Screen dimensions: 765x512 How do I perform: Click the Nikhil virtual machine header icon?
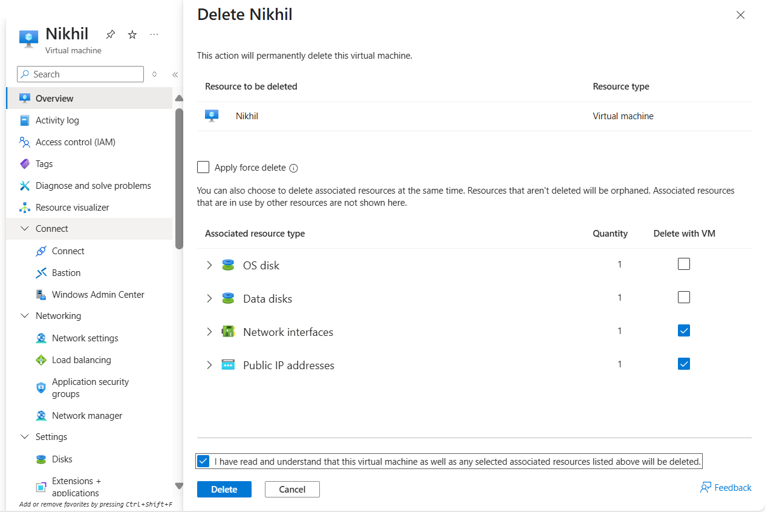point(28,38)
